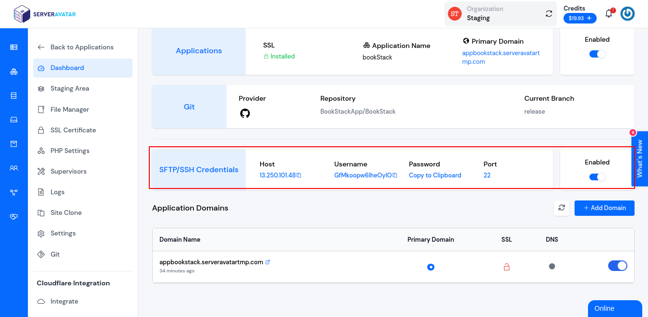Viewport: 648px width, 317px height.
Task: Open the handshake partner icon in blue sidebar
Action: tap(14, 217)
